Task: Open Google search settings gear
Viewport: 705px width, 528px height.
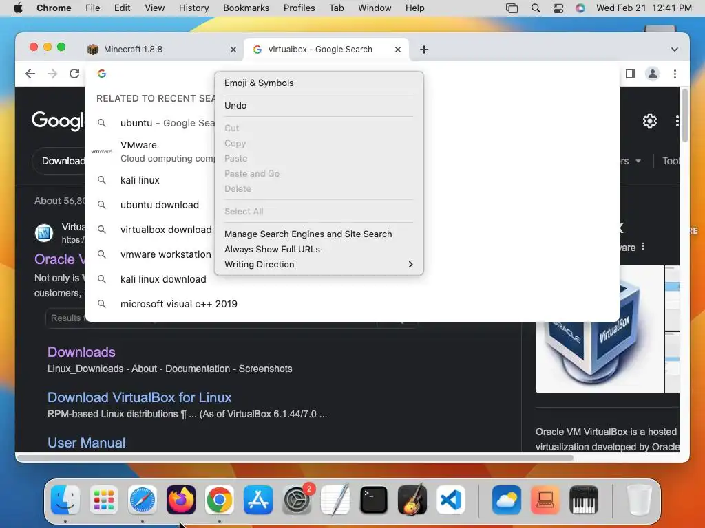Action: click(649, 121)
